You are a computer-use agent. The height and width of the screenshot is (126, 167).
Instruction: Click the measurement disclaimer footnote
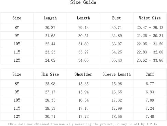click(83, 124)
